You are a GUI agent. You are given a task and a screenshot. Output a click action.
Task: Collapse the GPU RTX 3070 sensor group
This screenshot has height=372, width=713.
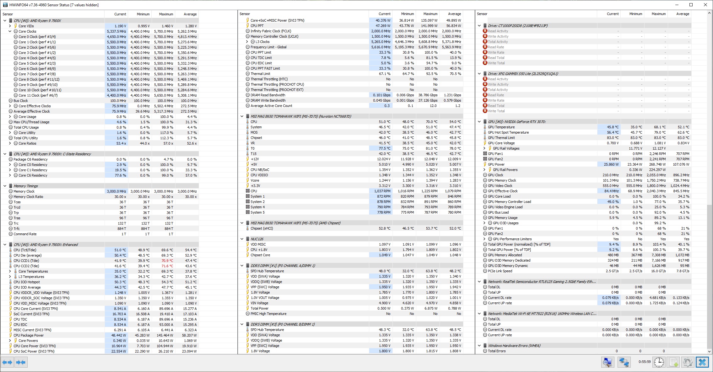pyautogui.click(x=479, y=122)
